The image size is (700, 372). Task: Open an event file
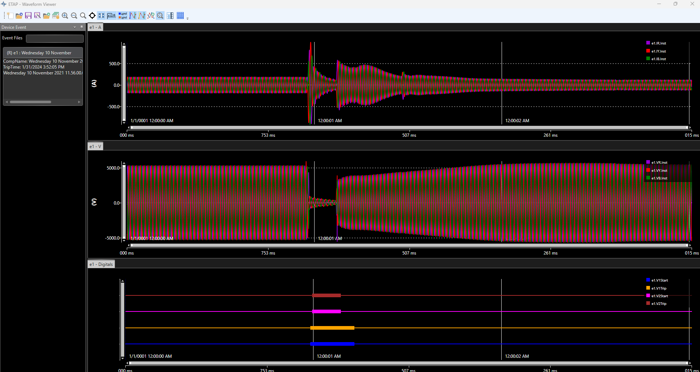(x=19, y=16)
